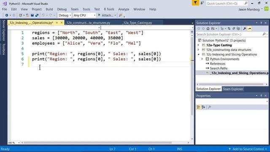270x152 pixels.
Task: Open the Solution Explorer window options dropdown
Action: pyautogui.click(x=256, y=23)
